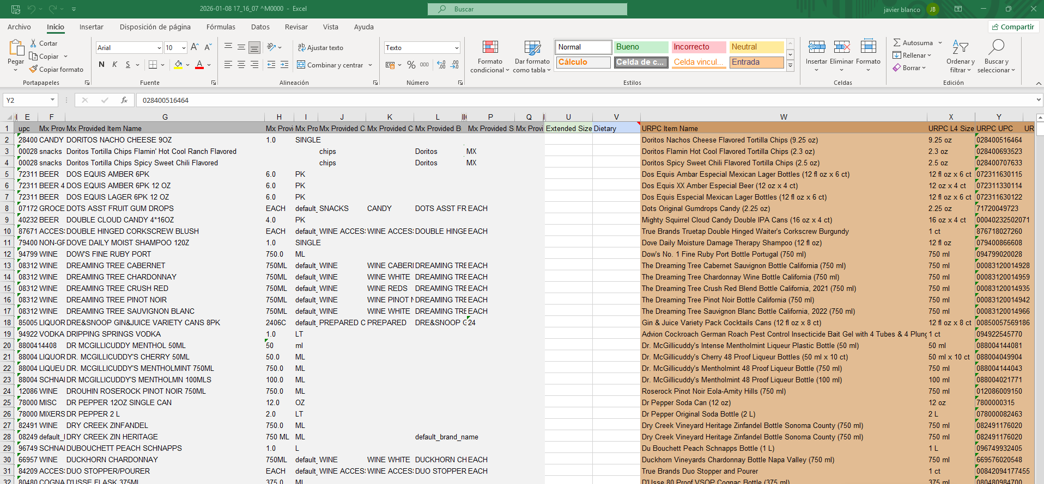
Task: Click the align text right icon
Action: [x=254, y=65]
